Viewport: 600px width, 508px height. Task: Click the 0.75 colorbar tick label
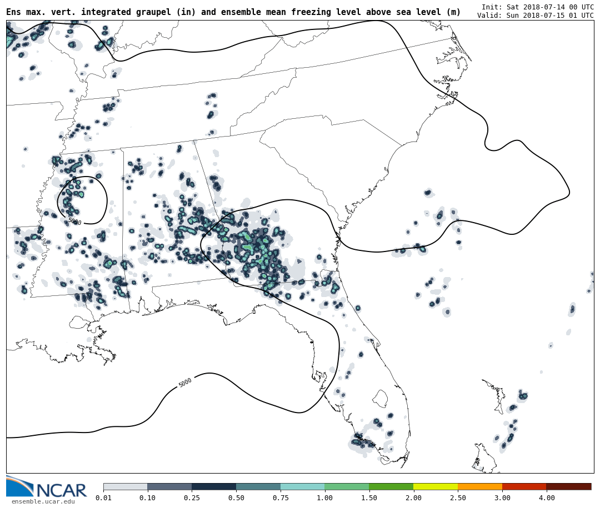281,497
